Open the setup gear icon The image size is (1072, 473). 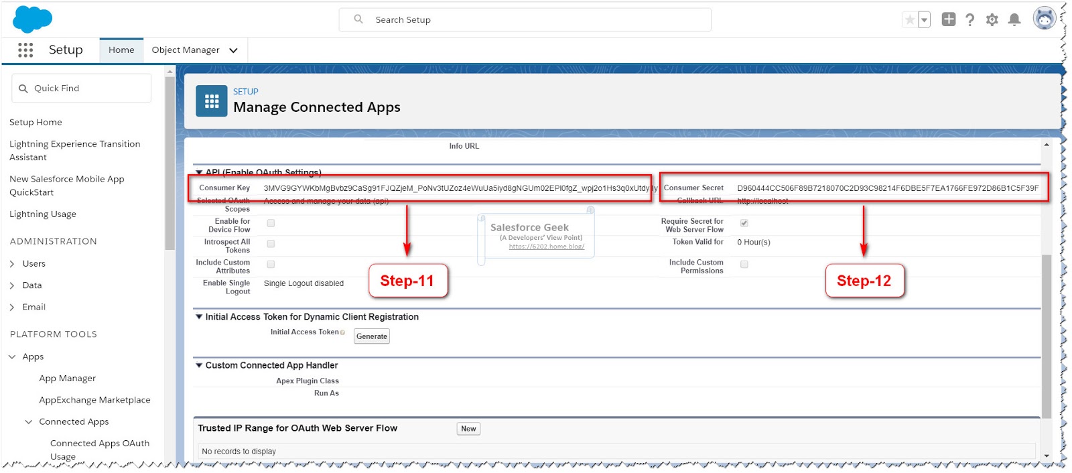(992, 20)
